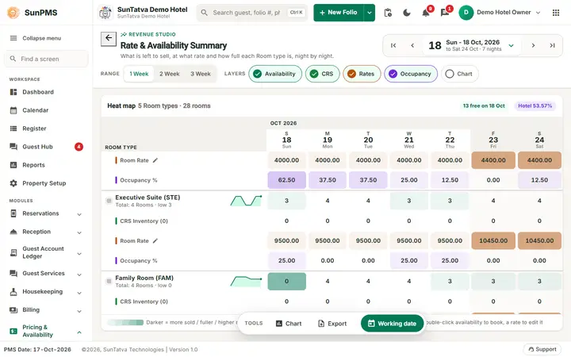The image size is (571, 357).
Task: Select 1 Week range
Action: [x=139, y=74]
